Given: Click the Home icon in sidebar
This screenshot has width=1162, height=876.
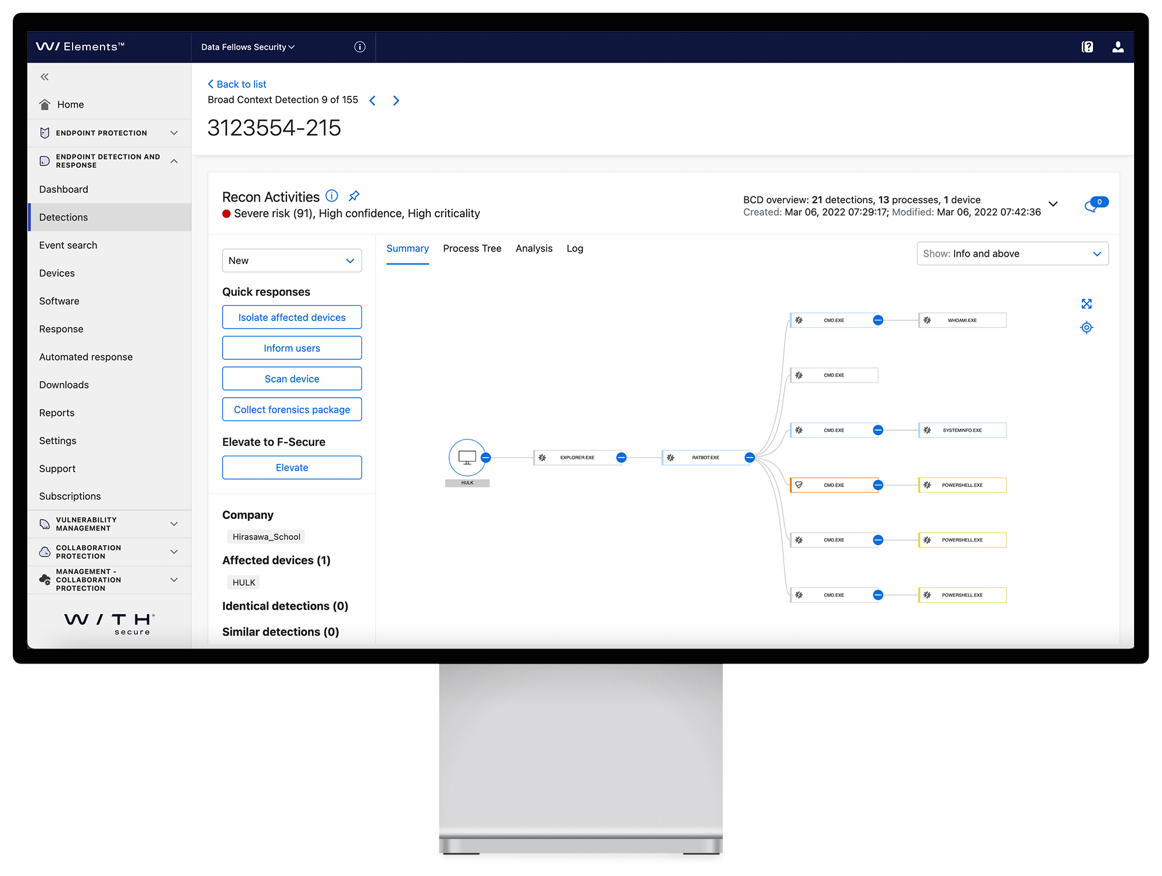Looking at the screenshot, I should [x=45, y=104].
